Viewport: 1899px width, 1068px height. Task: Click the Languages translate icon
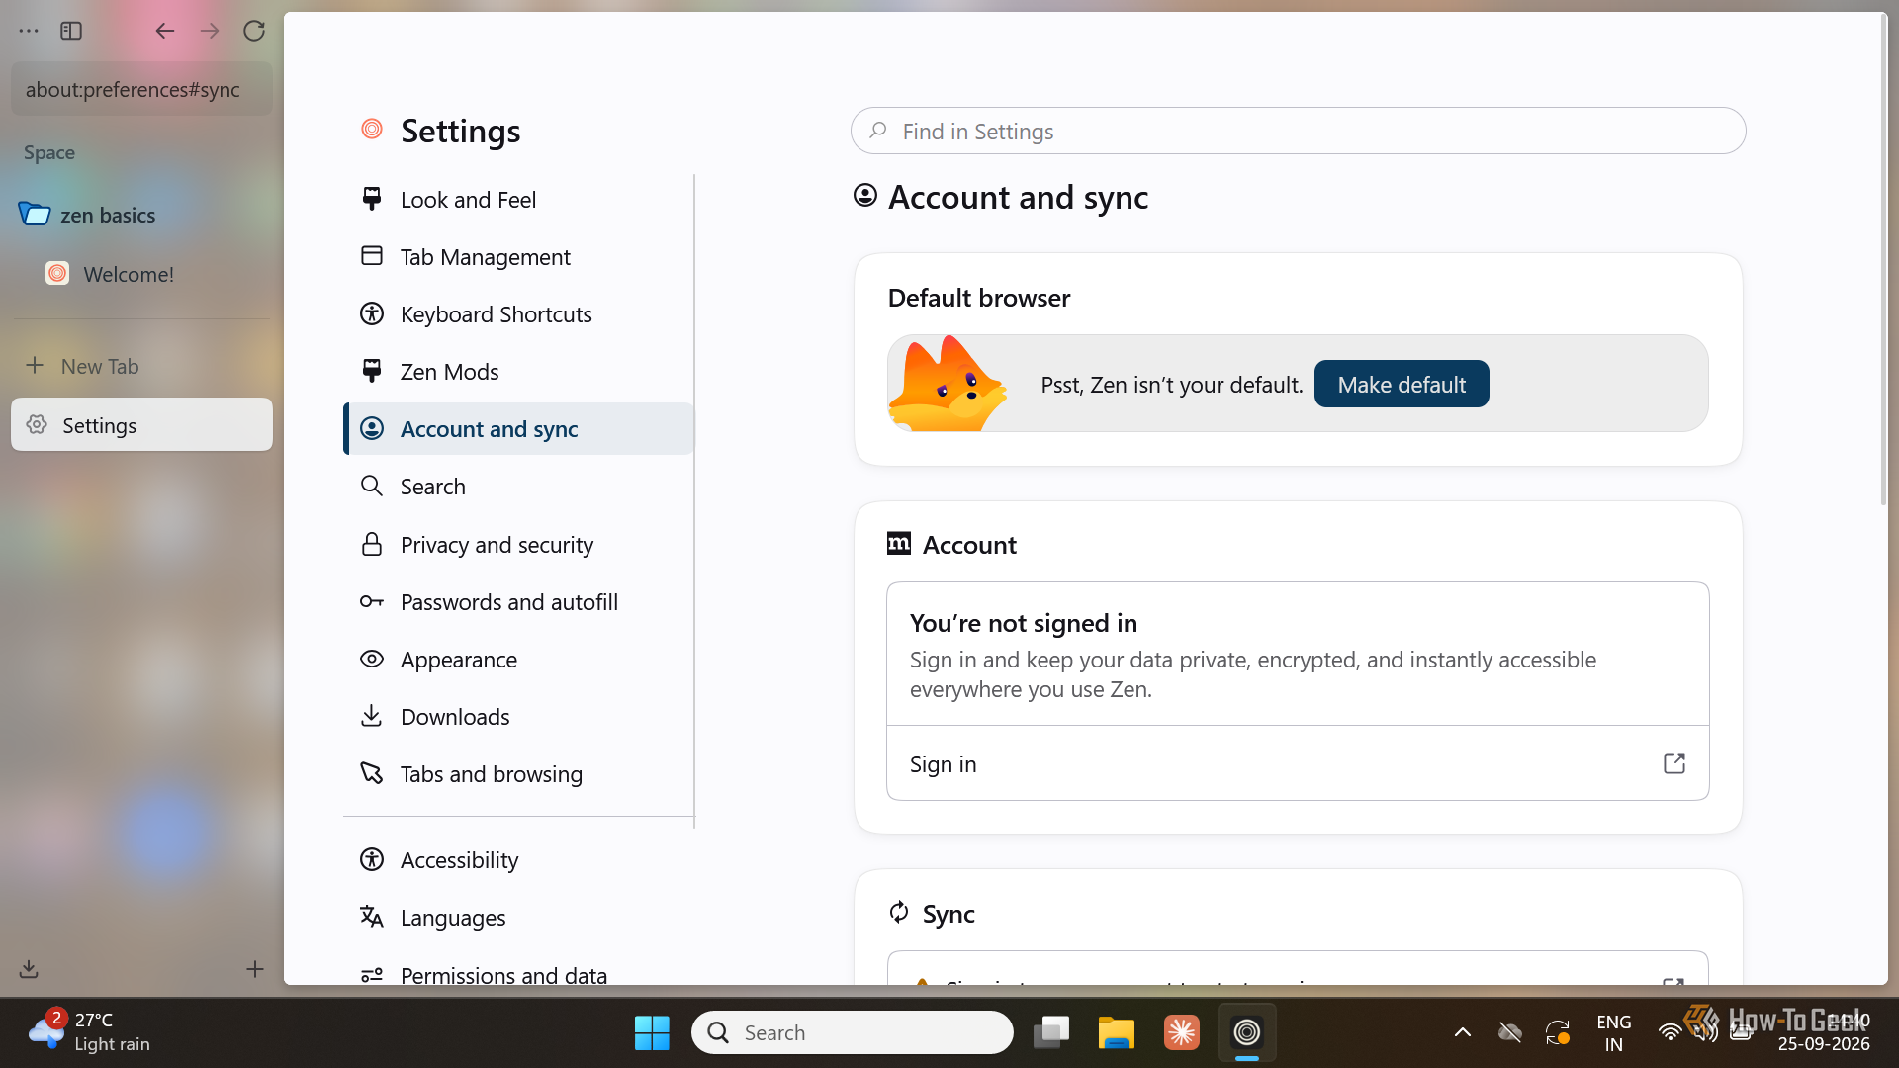(372, 917)
